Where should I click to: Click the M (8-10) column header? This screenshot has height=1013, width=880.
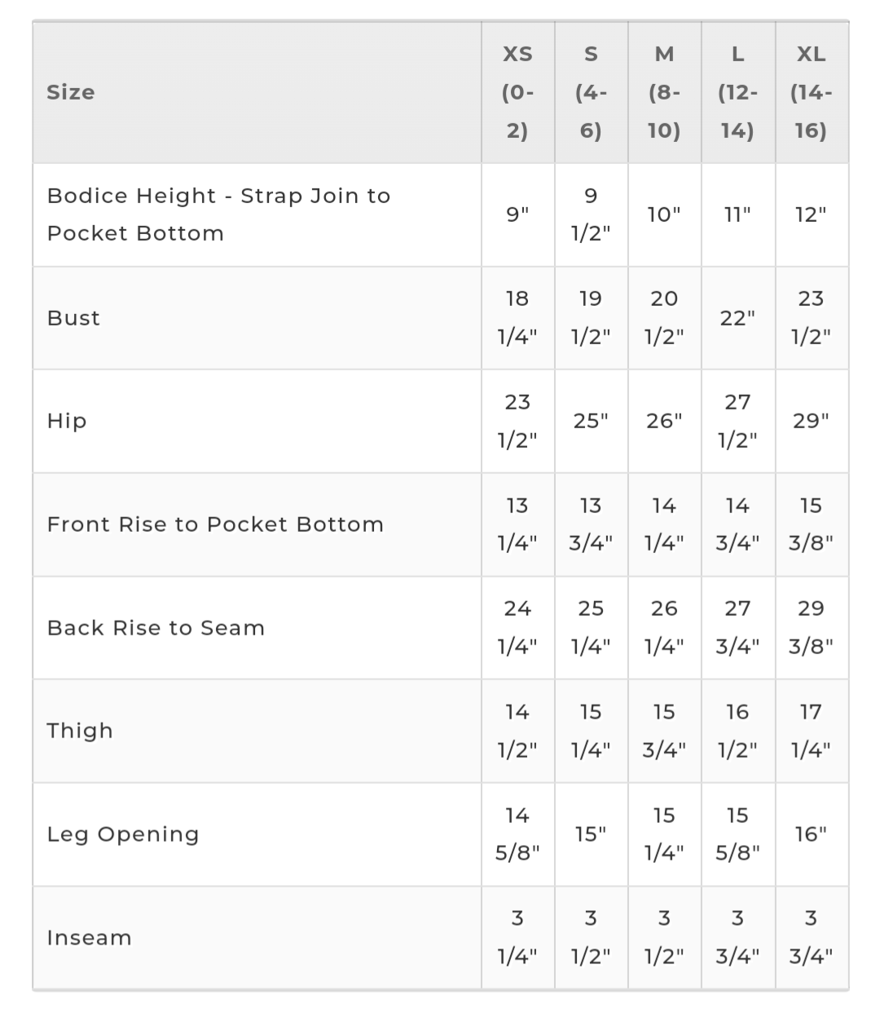point(664,92)
